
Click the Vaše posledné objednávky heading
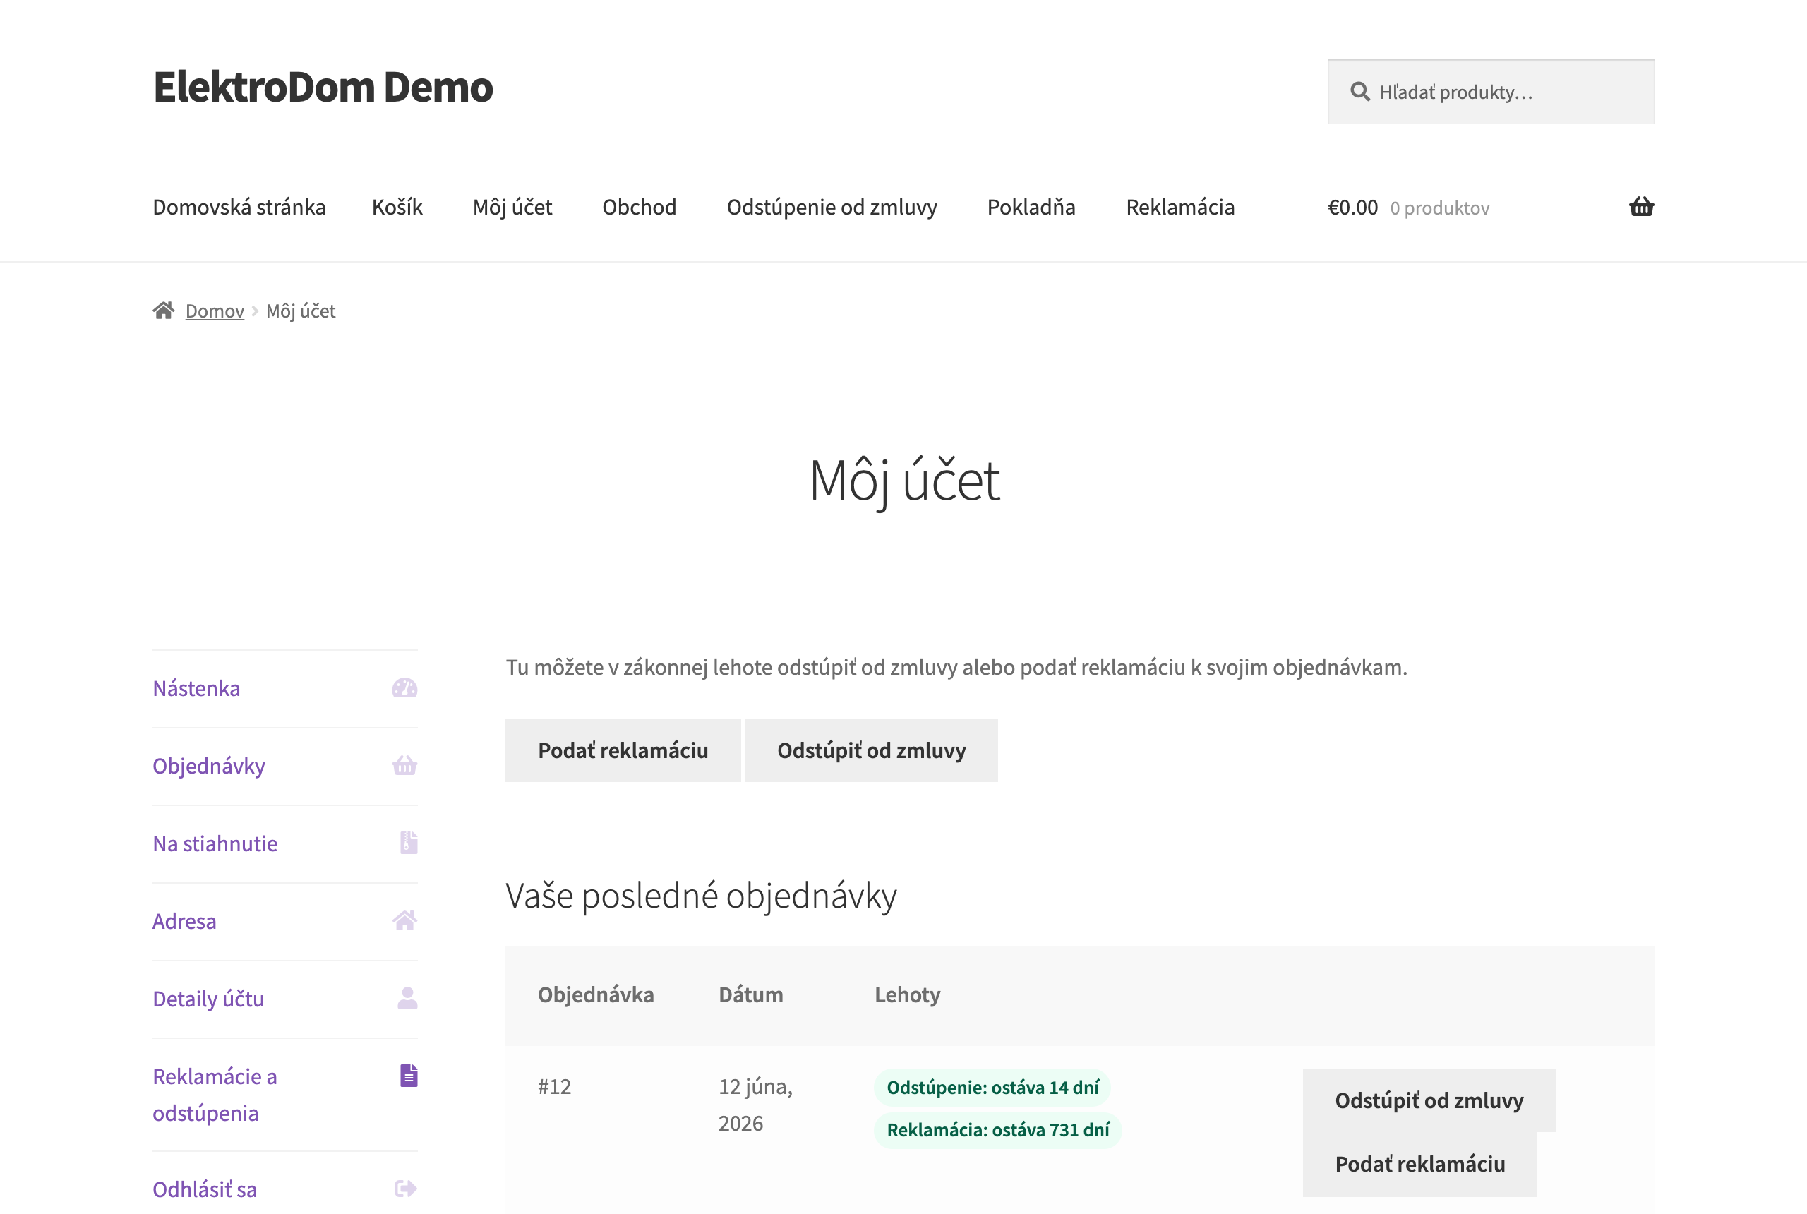click(x=701, y=896)
